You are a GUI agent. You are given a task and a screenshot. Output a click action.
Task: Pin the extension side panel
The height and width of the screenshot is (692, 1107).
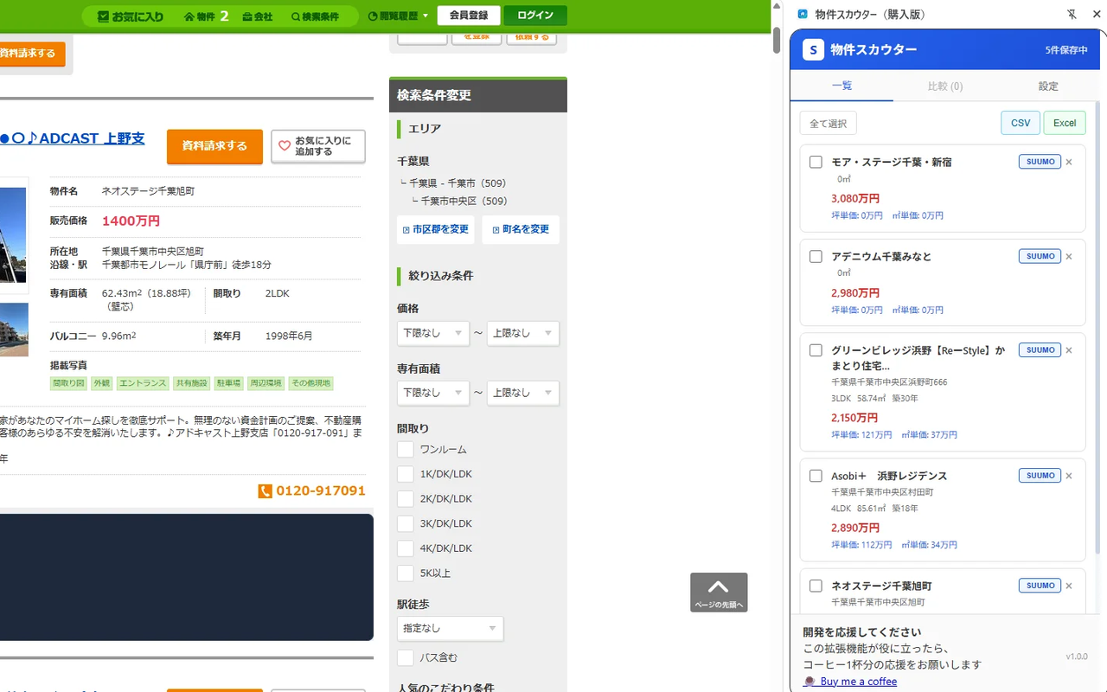coord(1072,15)
